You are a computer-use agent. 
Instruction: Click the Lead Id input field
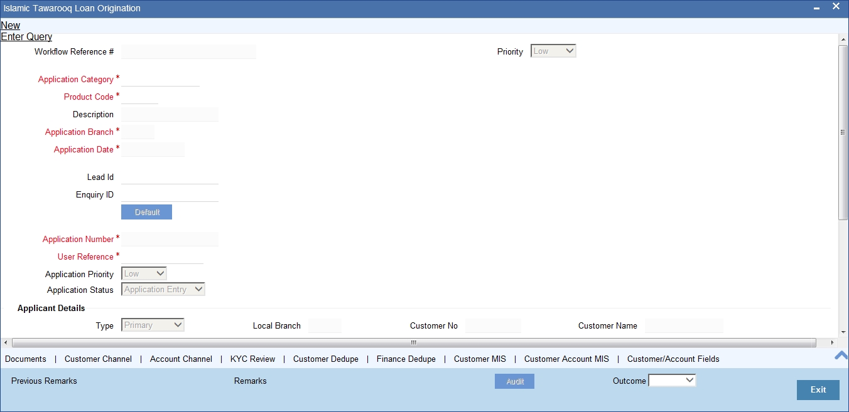pos(170,177)
